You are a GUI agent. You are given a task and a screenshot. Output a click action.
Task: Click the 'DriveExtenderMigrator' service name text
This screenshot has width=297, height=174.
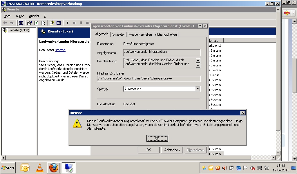coord(138,44)
